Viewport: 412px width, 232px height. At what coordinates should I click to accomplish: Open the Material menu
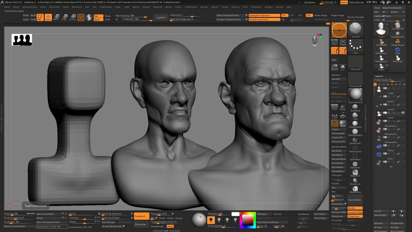pos(158,7)
